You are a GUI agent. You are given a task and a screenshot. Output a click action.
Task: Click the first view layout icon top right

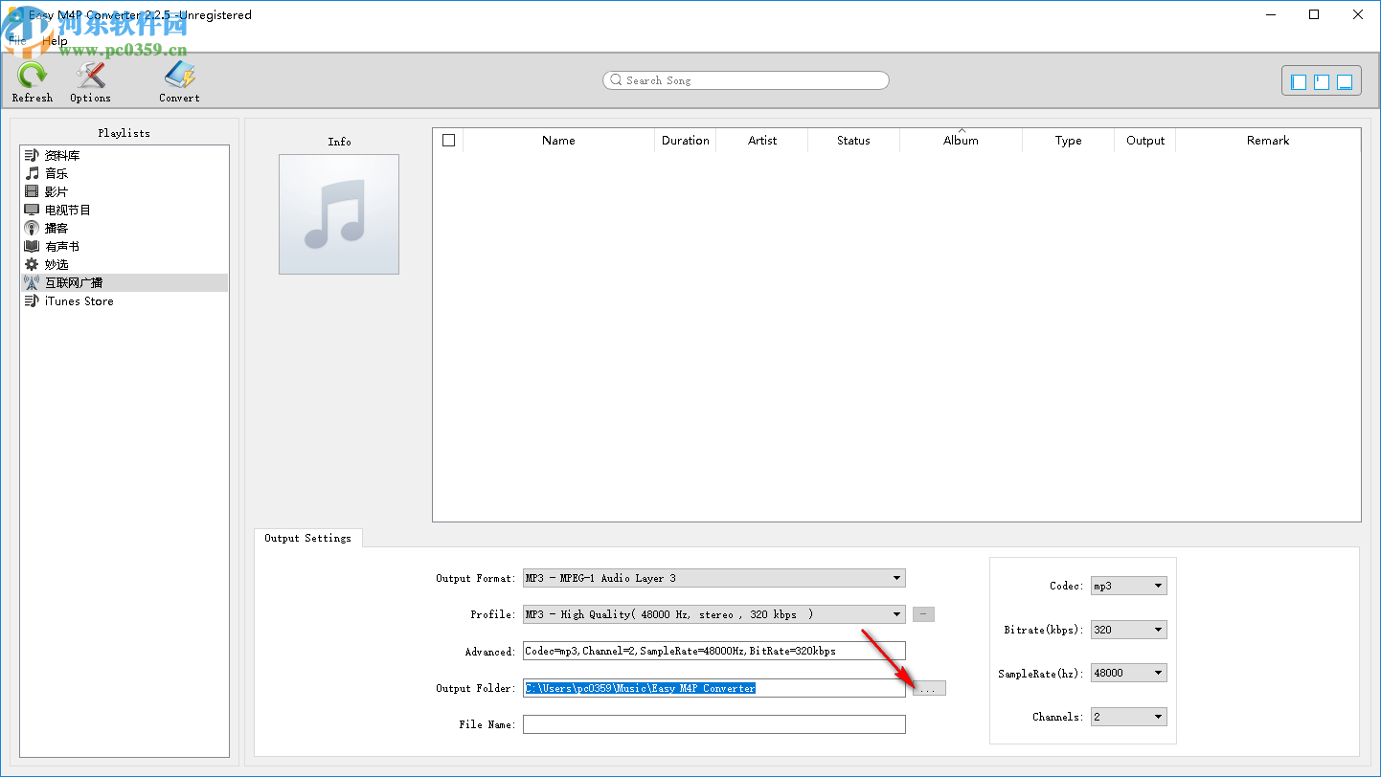[x=1298, y=81]
